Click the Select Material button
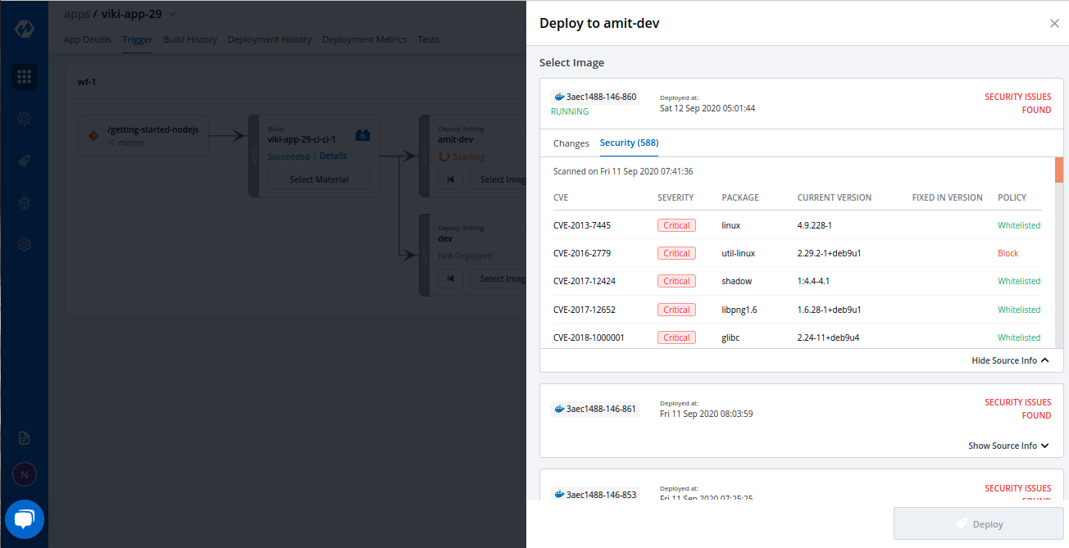1069x548 pixels. [319, 179]
